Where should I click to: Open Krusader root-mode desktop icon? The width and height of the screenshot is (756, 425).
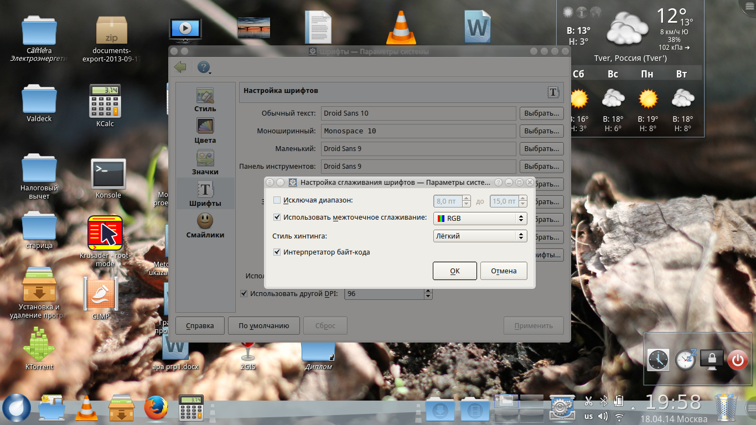(x=105, y=241)
